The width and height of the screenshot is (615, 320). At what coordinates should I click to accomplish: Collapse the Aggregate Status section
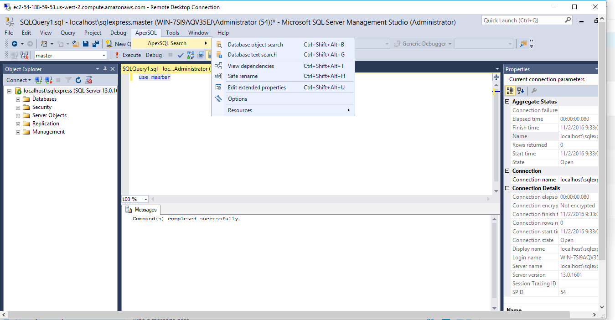[507, 101]
